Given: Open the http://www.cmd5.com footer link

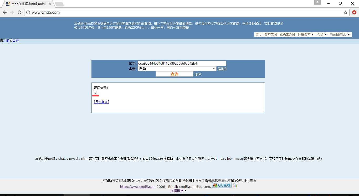Looking at the screenshot, I should (x=138, y=187).
